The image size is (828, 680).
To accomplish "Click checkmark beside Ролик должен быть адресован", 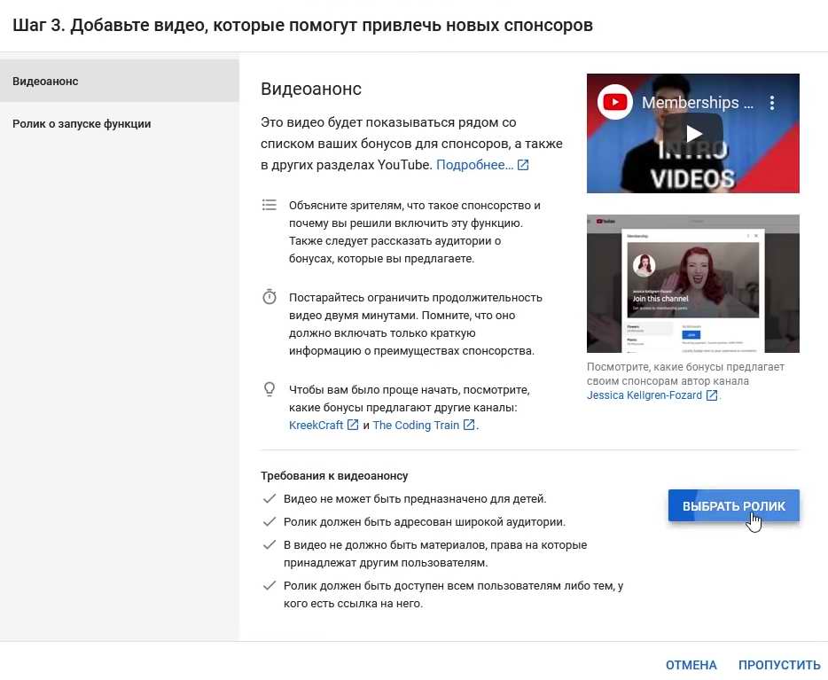I will point(269,521).
